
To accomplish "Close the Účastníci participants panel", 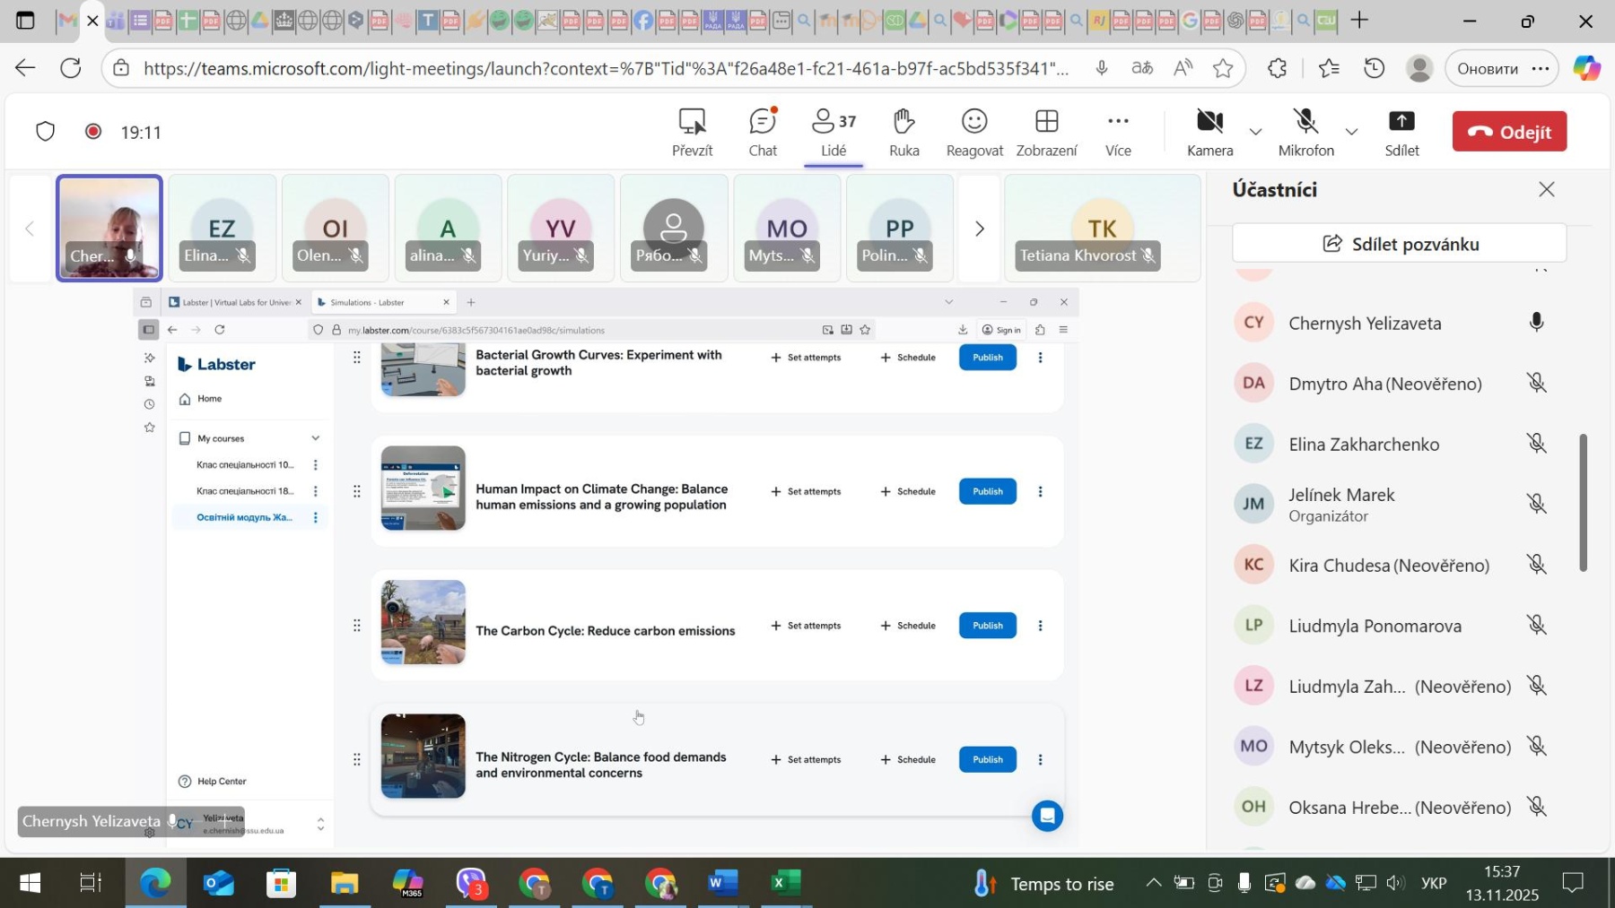I will point(1546,189).
